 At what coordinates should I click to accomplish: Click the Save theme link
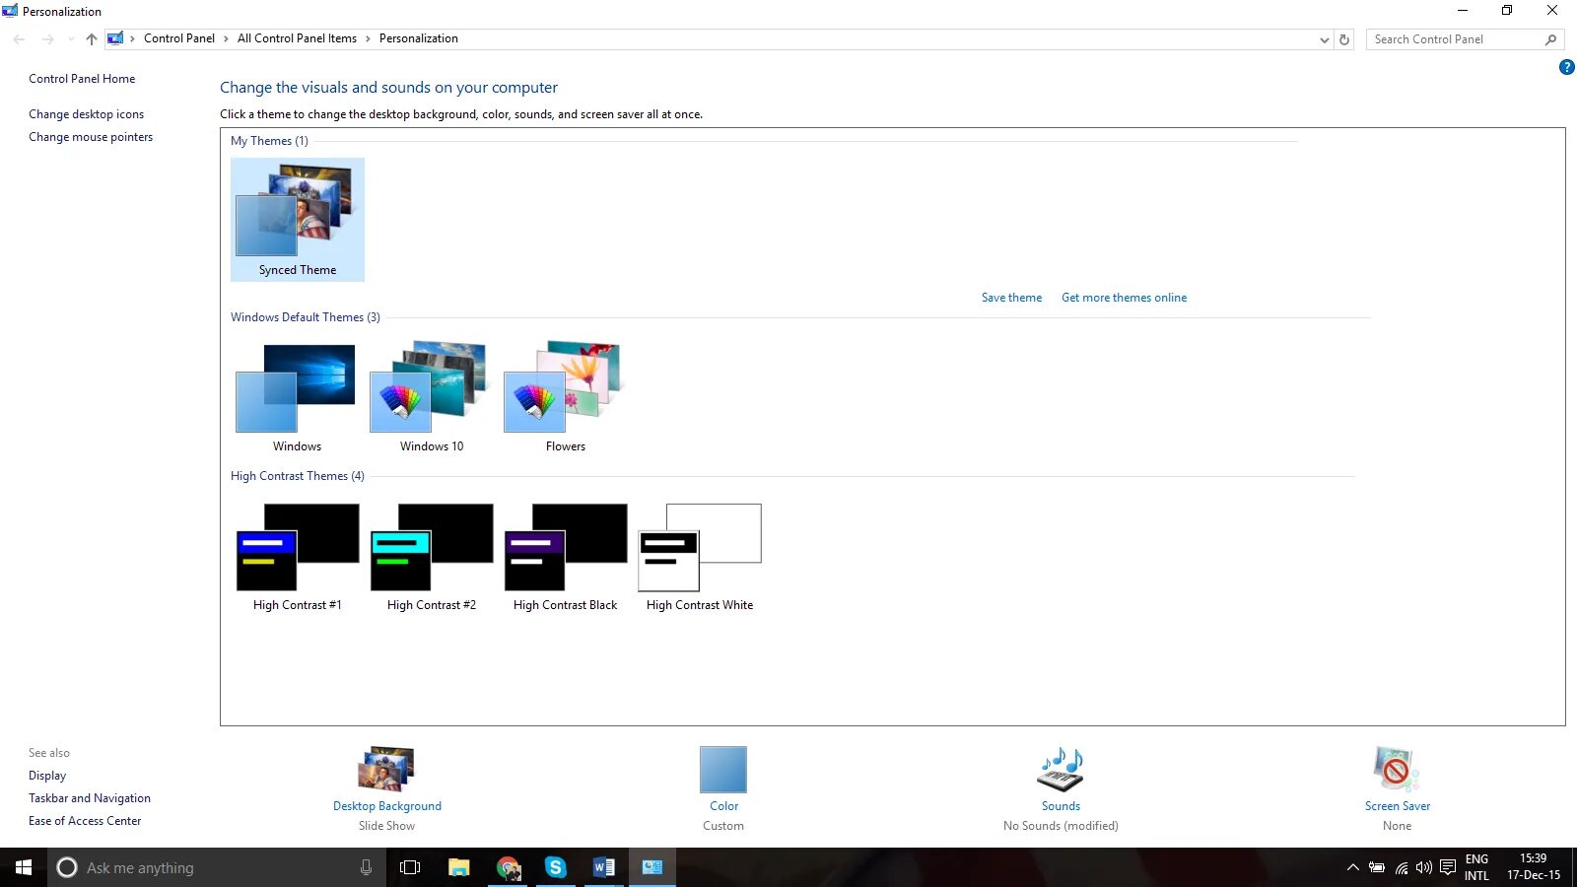pos(1011,298)
